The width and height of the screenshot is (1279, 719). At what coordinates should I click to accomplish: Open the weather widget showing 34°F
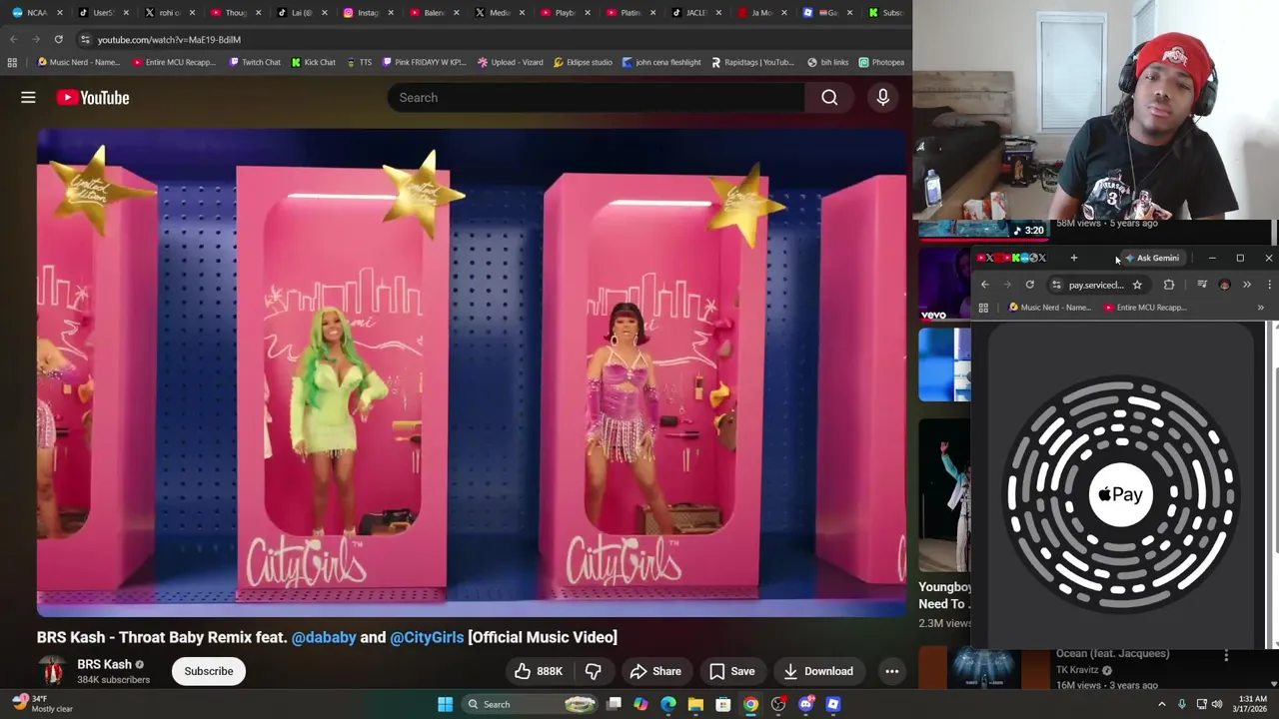(x=45, y=704)
